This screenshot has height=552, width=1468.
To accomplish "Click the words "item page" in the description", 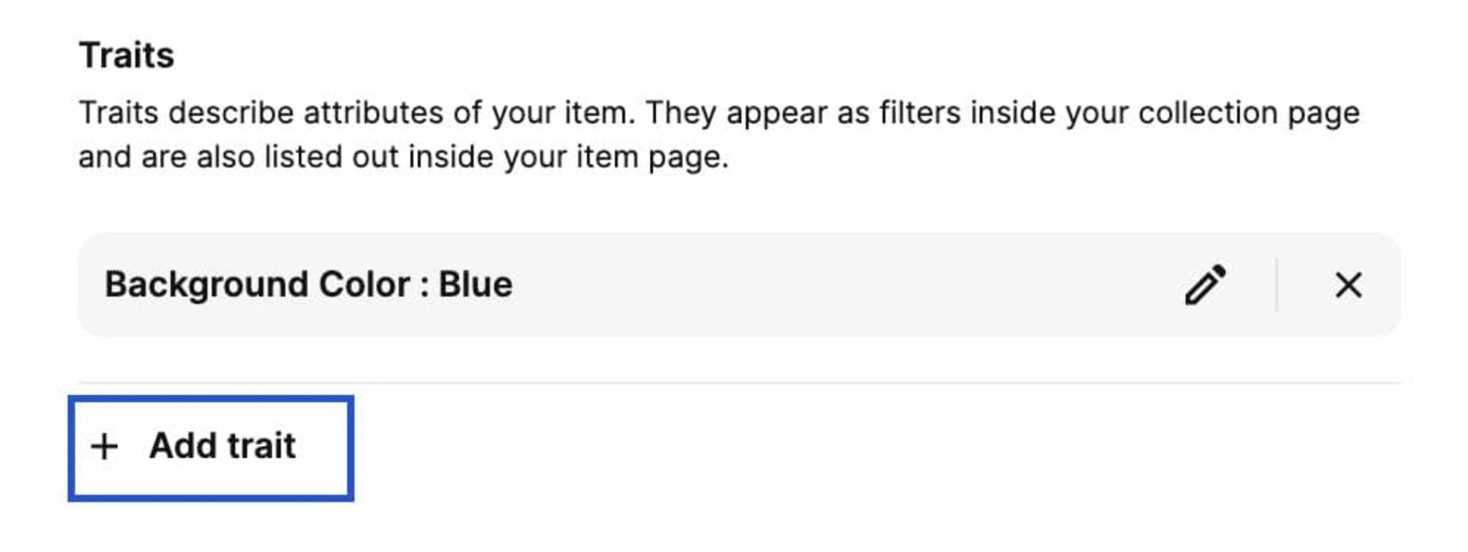I will 651,157.
